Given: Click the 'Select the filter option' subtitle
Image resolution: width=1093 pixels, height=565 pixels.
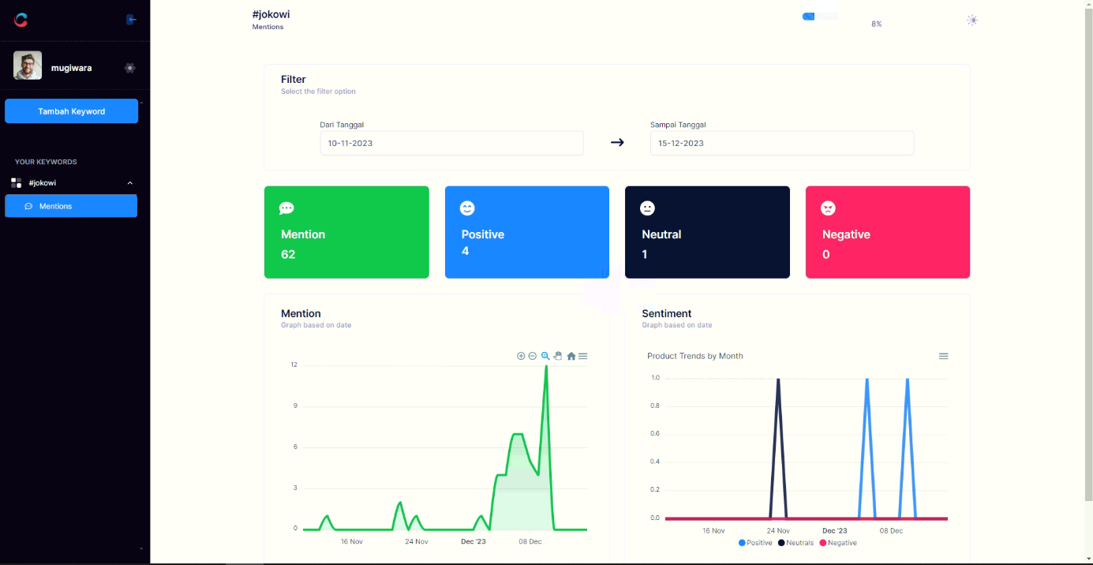Looking at the screenshot, I should click(x=318, y=92).
